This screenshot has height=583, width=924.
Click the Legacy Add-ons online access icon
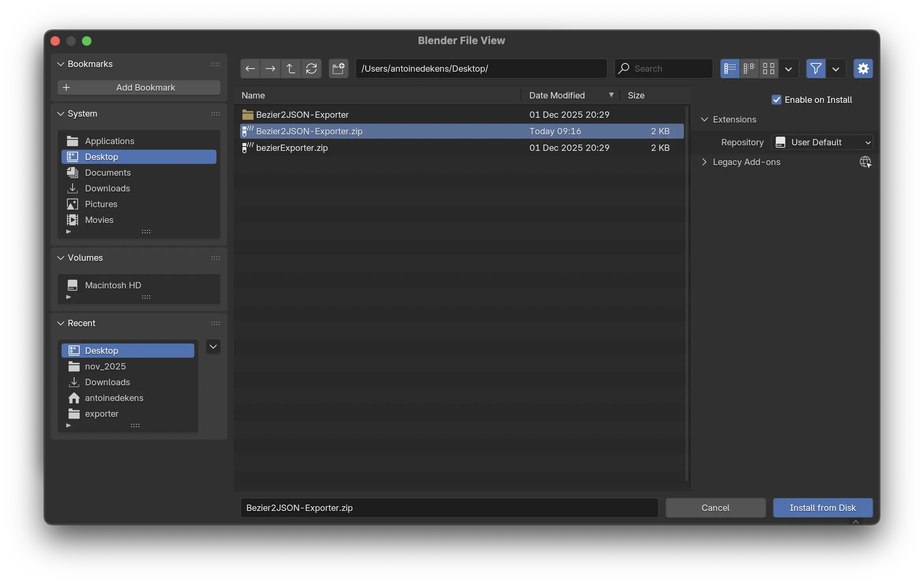[x=865, y=162]
